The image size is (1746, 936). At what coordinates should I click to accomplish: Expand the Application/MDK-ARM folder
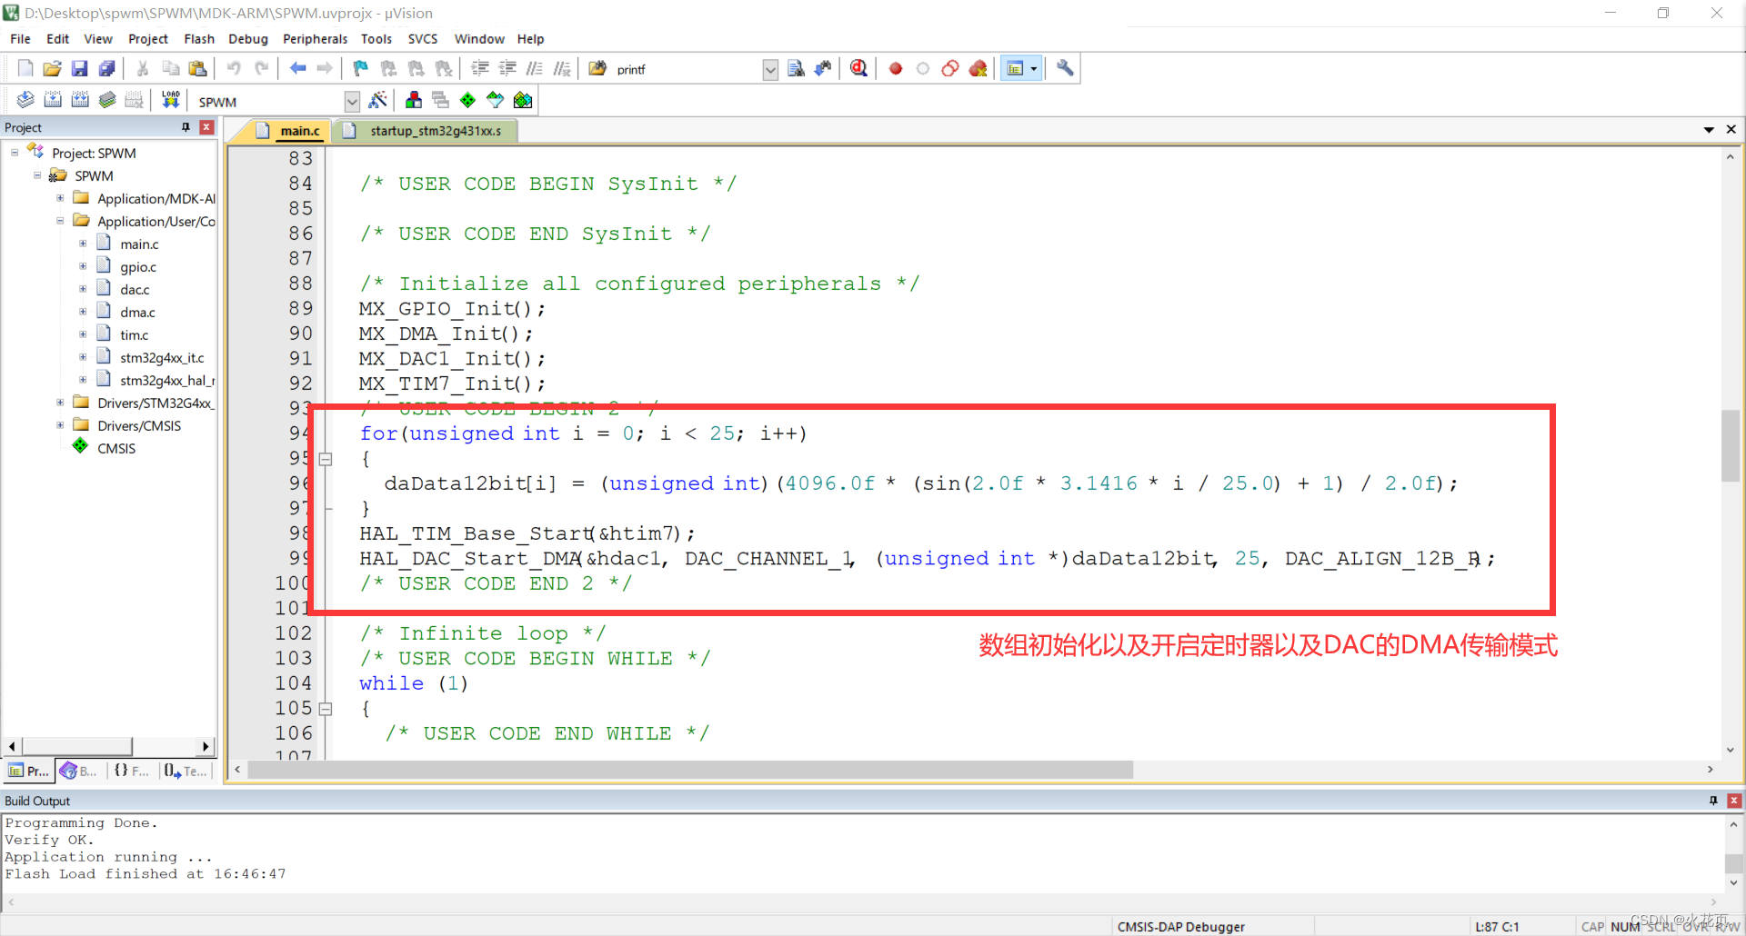click(x=60, y=198)
